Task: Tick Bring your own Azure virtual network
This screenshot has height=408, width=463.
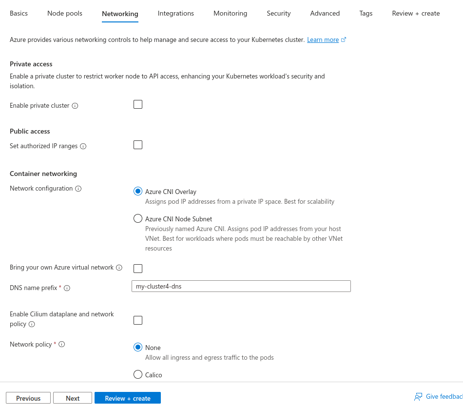Action: tap(138, 269)
